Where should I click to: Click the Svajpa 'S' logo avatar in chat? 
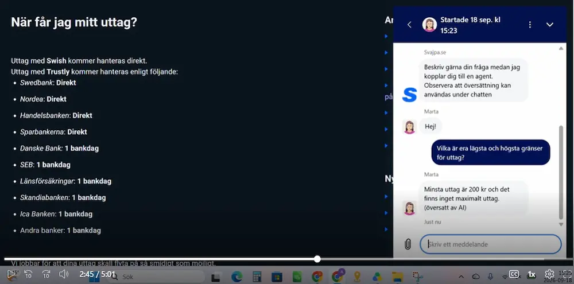tap(409, 95)
